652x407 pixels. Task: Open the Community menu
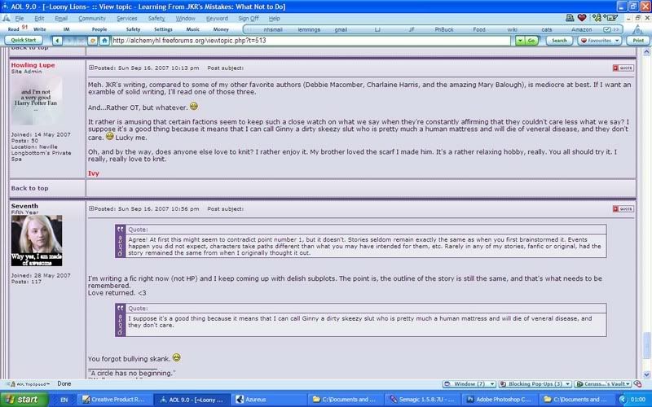[x=91, y=18]
